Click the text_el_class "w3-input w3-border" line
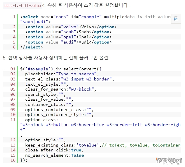The width and height of the screenshot is (185, 167). coord(69,79)
